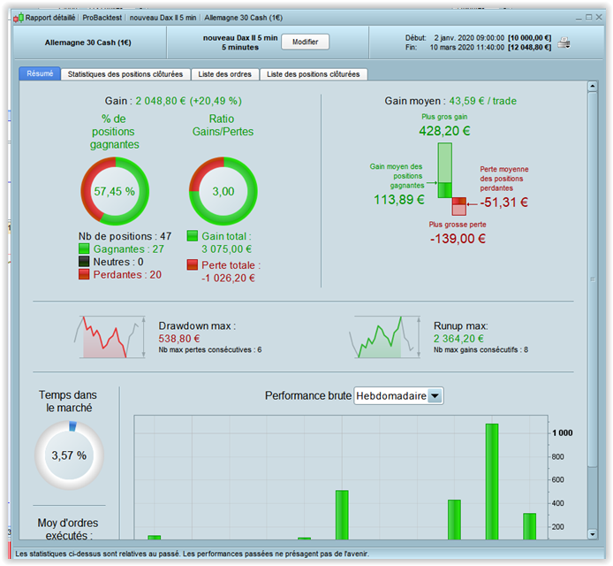Click the Plus grosse perte -139,00 € value

tap(458, 239)
